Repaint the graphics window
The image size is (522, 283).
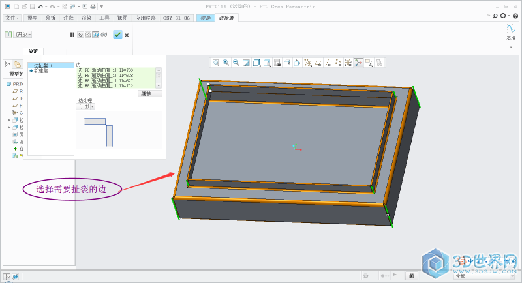pyautogui.click(x=247, y=63)
